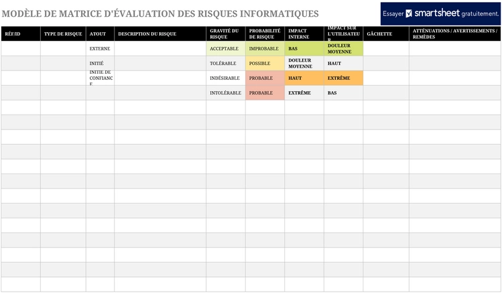
Task: Select the INITIÉ cell
Action: (101, 64)
